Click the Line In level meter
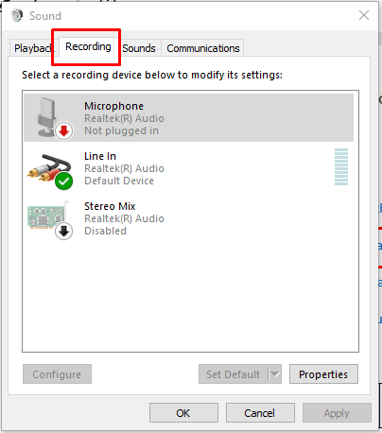The width and height of the screenshot is (382, 433). pos(341,166)
